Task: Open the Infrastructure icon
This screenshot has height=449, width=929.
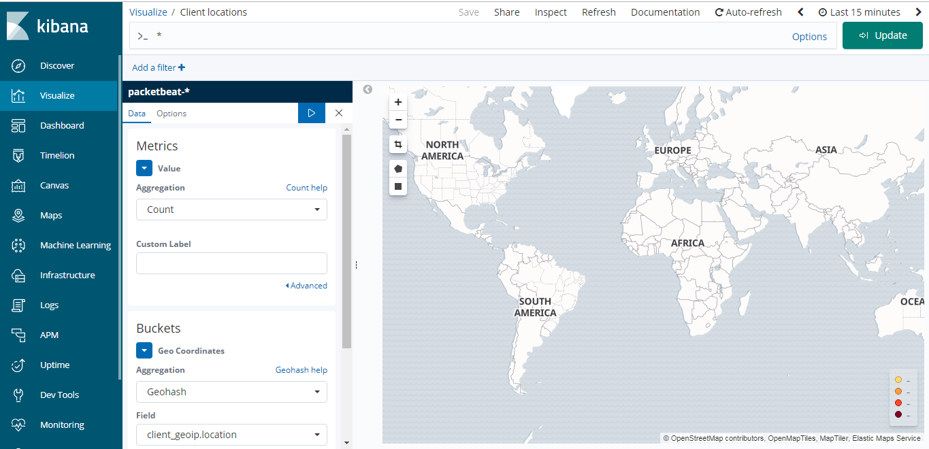Action: (18, 276)
